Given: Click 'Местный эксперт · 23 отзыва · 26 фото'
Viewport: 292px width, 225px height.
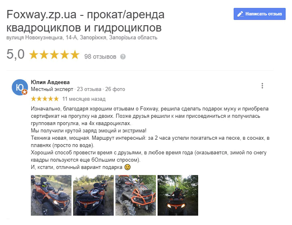Looking at the screenshot, I should point(78,89).
